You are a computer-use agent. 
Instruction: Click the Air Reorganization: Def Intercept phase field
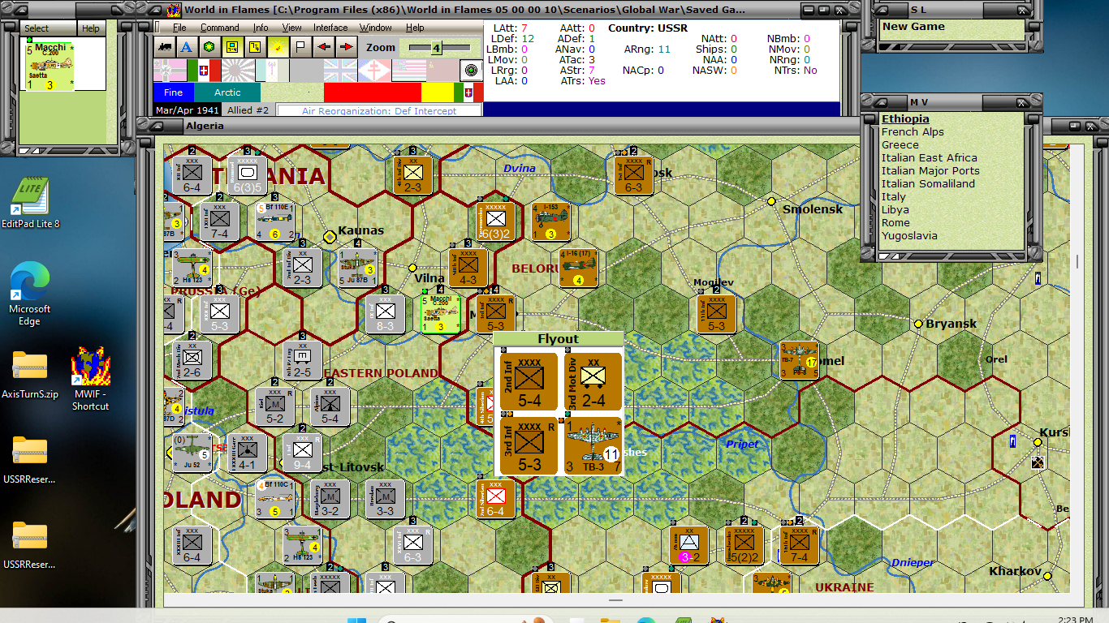coord(379,111)
